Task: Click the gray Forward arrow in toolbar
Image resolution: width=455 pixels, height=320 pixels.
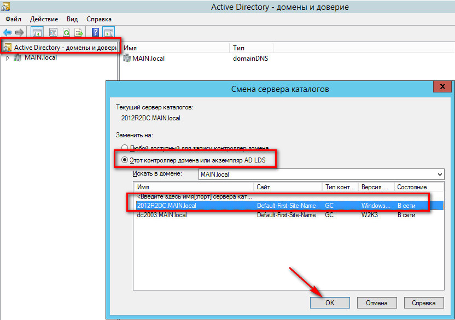Action: tap(20, 32)
